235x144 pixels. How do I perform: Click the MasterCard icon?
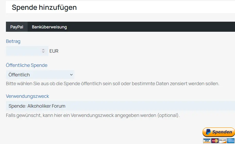point(215,141)
